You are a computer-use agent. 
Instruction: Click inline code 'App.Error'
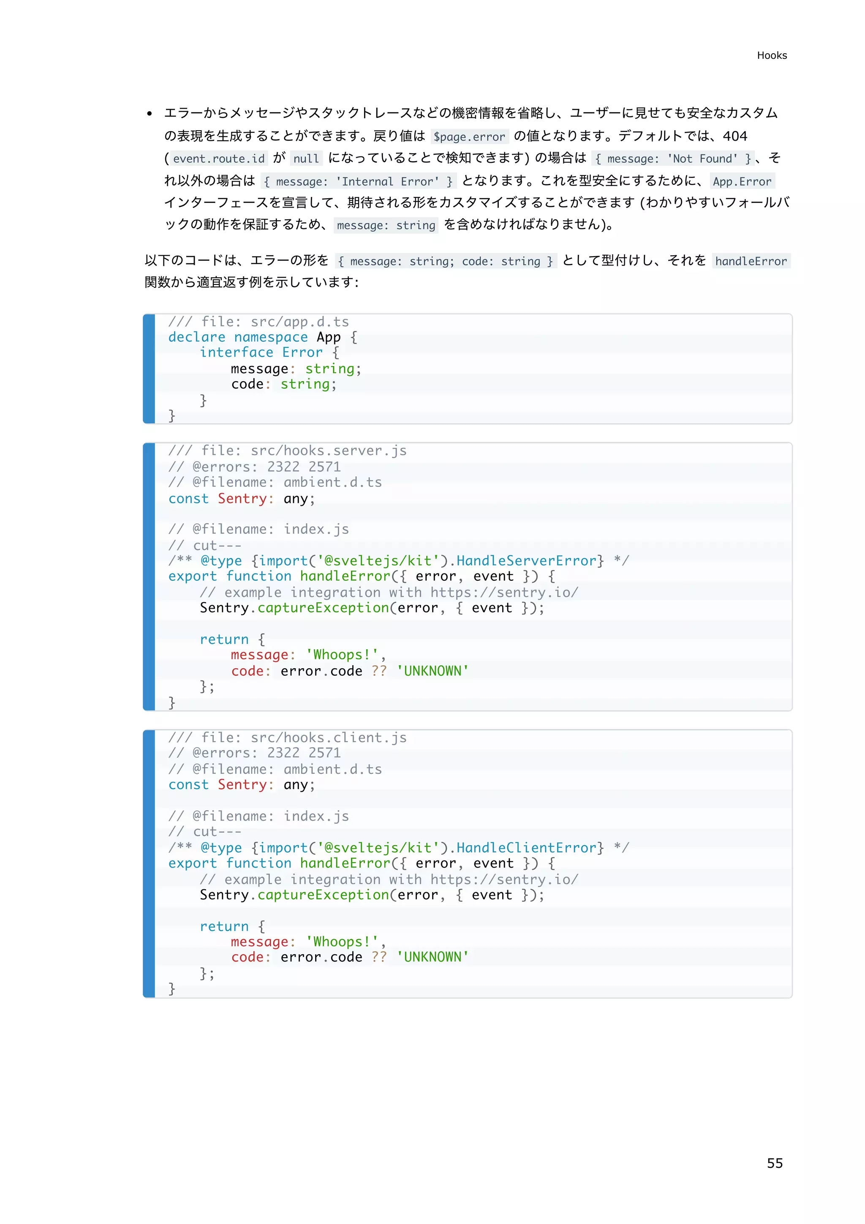[x=742, y=181]
